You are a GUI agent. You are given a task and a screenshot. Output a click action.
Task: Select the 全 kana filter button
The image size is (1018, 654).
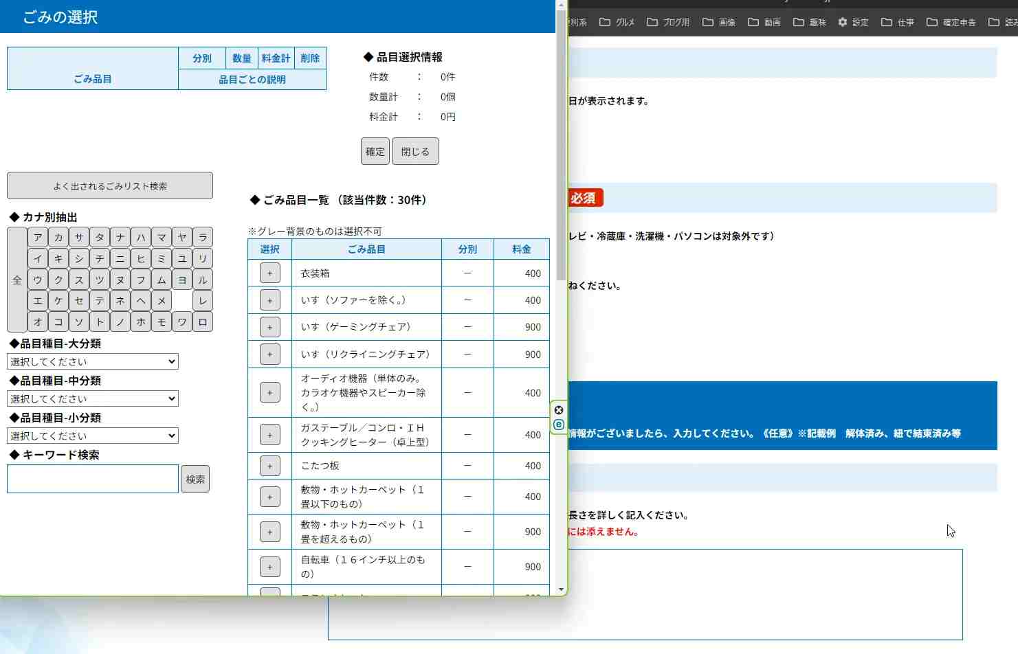pos(17,280)
